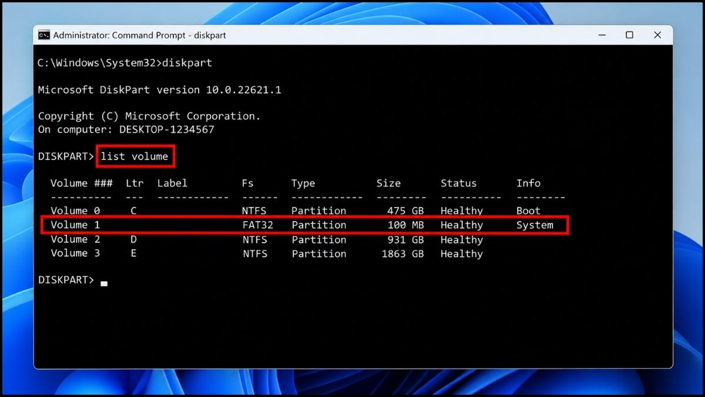The width and height of the screenshot is (705, 397).
Task: Click the 'Boot' info value
Action: click(529, 211)
